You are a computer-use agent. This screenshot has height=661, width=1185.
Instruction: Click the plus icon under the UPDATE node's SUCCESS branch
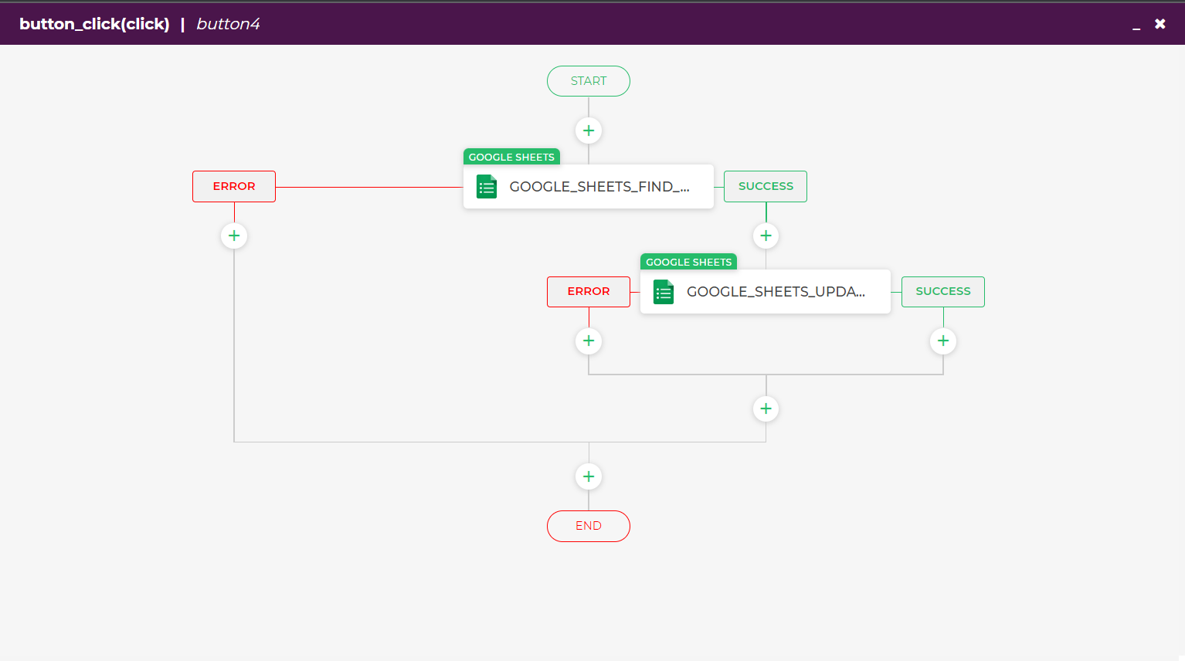[x=942, y=341]
